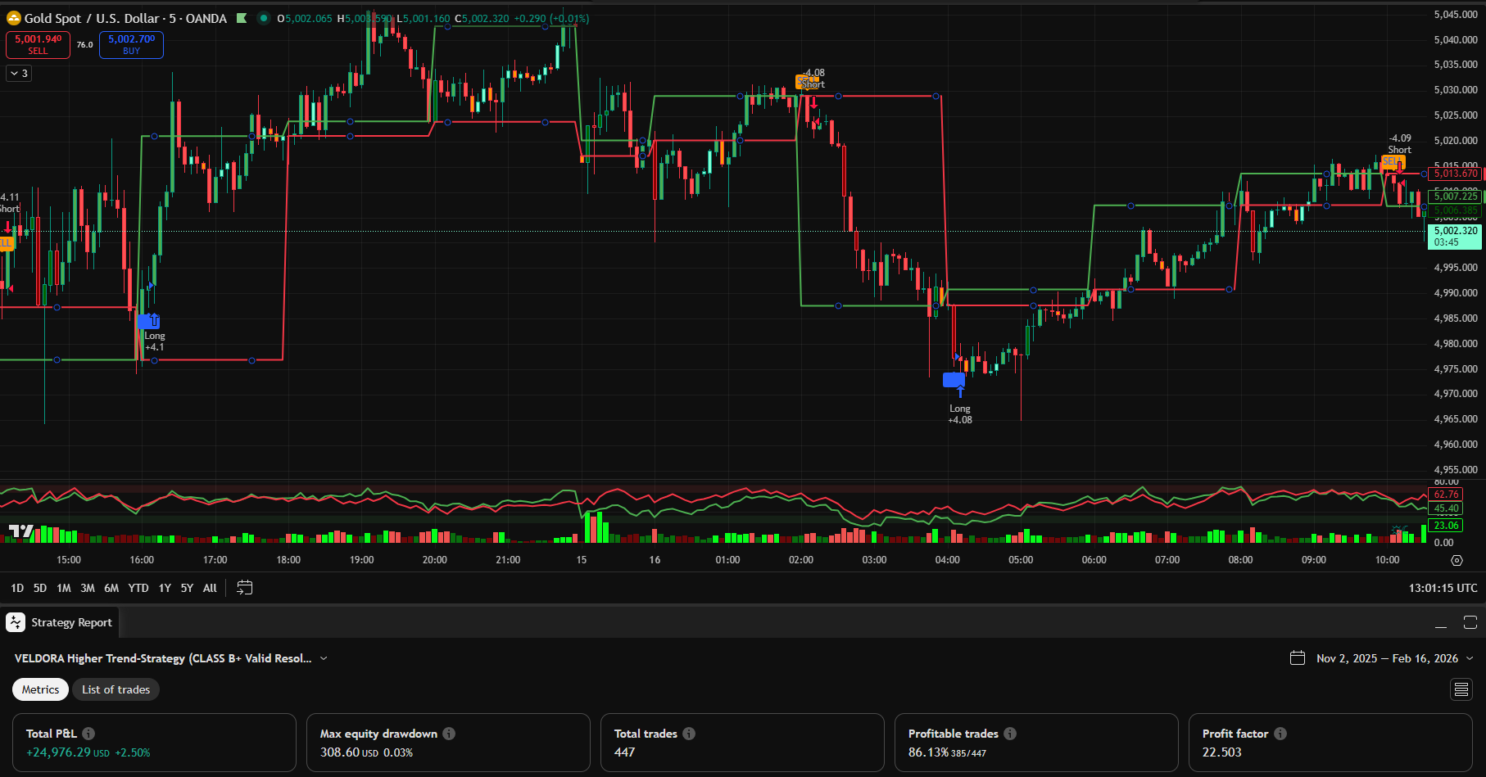Click the green flag icon beside OANDA
Image resolution: width=1486 pixels, height=777 pixels.
[x=242, y=18]
